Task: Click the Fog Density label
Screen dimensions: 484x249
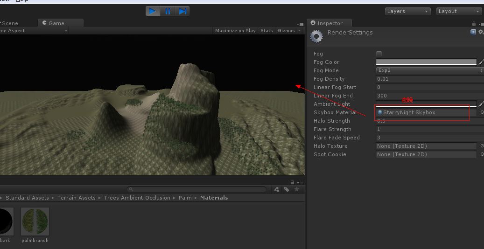Action: 329,79
